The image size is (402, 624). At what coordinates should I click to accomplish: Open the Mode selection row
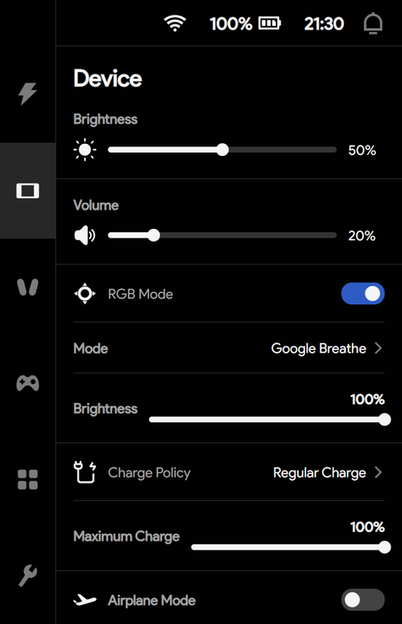pos(229,348)
